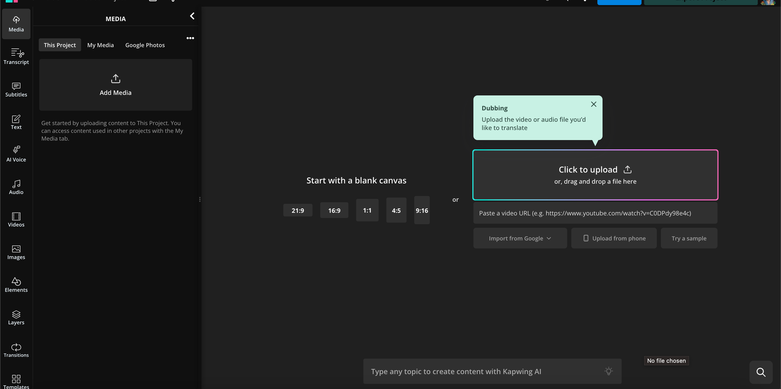Open the Audio library panel
This screenshot has width=781, height=389.
pyautogui.click(x=16, y=186)
